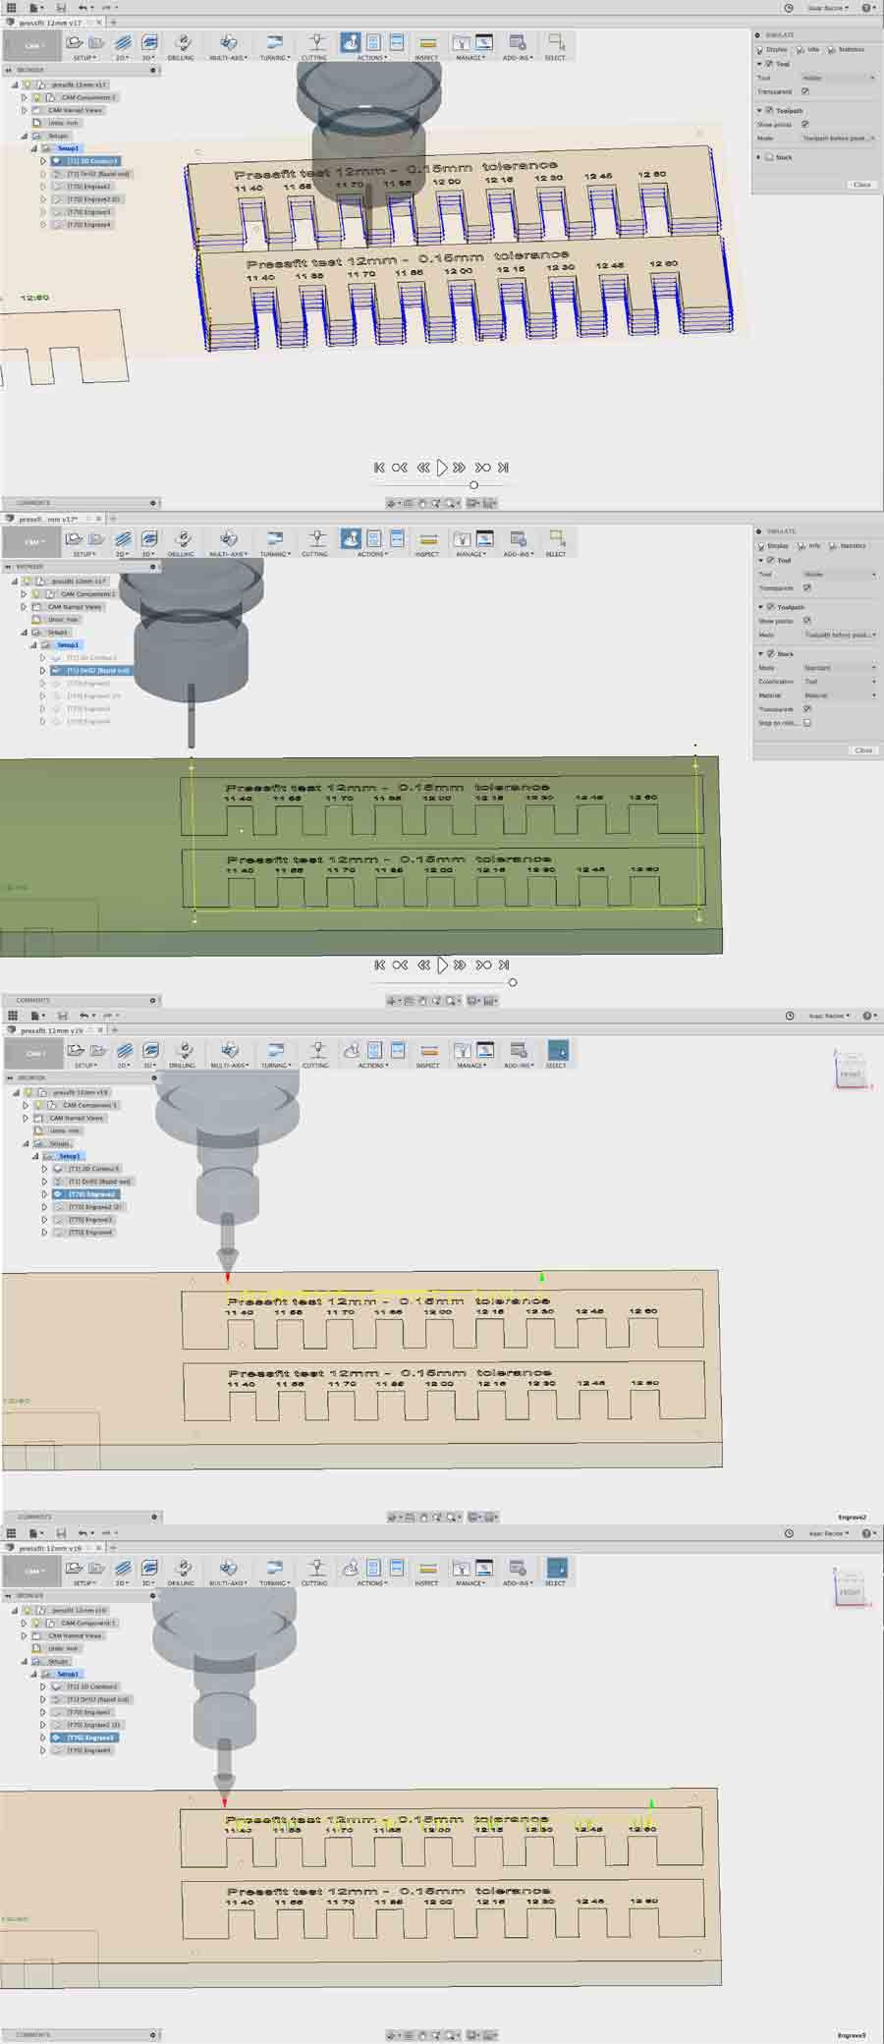The image size is (884, 2044).
Task: Toggle Transparent checkbox under the Stock section
Action: coord(807,709)
